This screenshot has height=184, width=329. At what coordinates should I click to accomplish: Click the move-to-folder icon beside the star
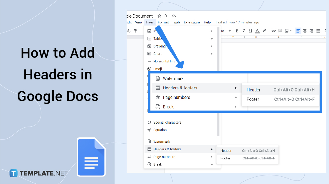(166, 16)
